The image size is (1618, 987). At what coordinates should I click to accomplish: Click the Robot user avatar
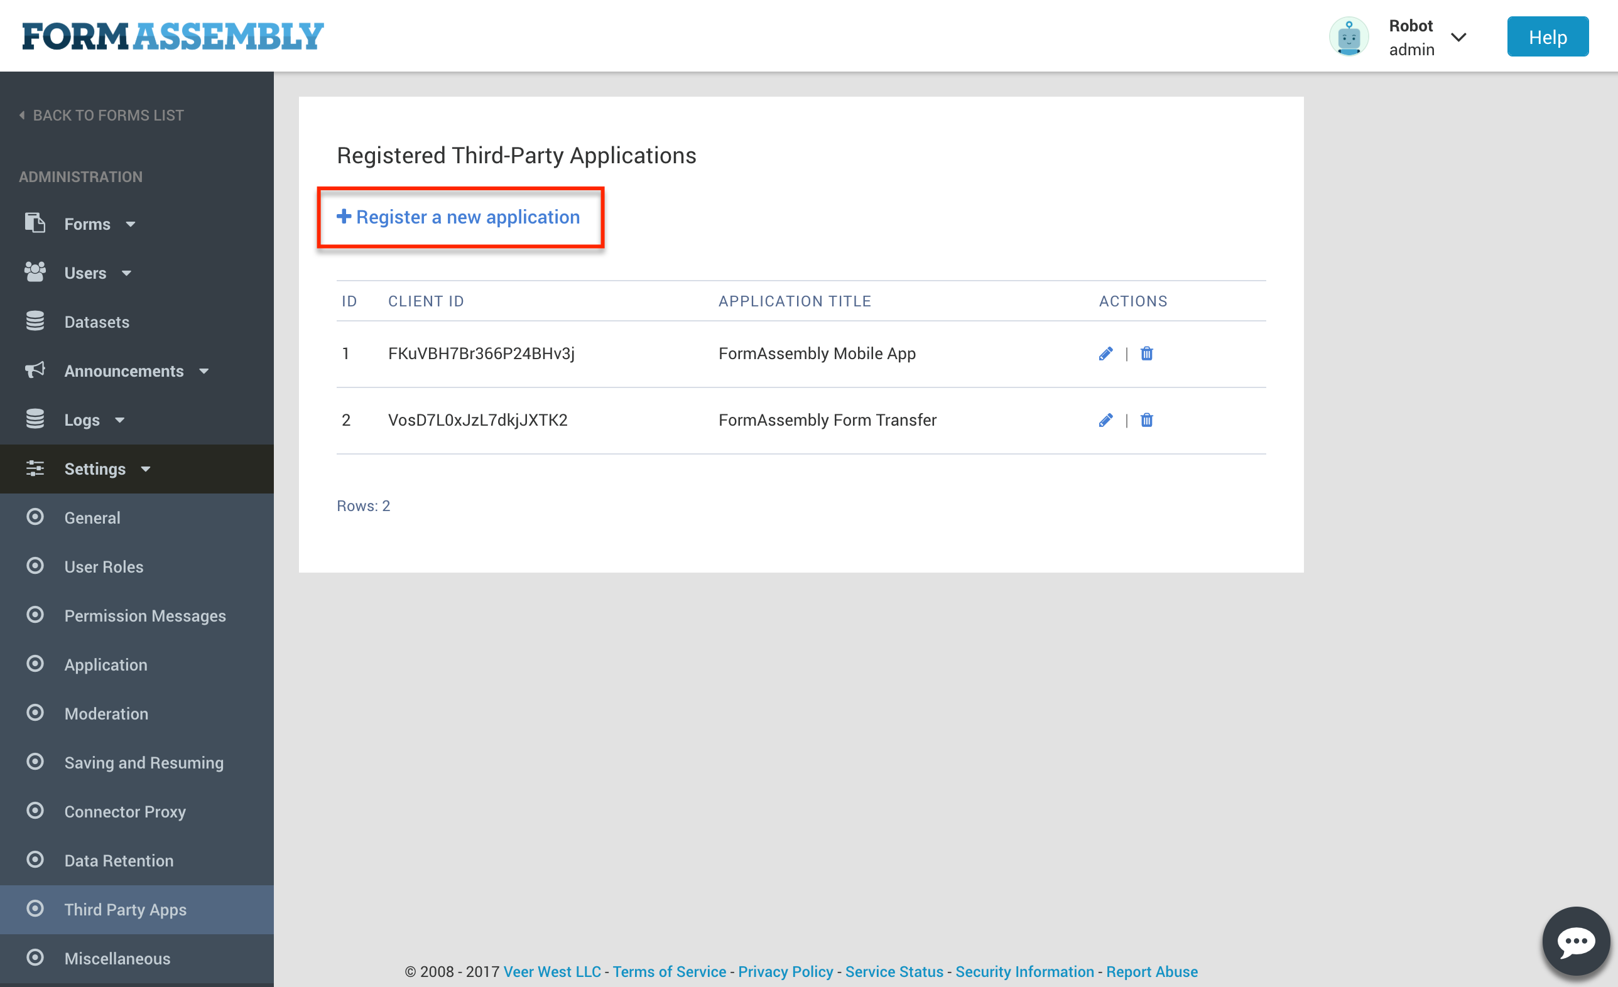(x=1349, y=37)
